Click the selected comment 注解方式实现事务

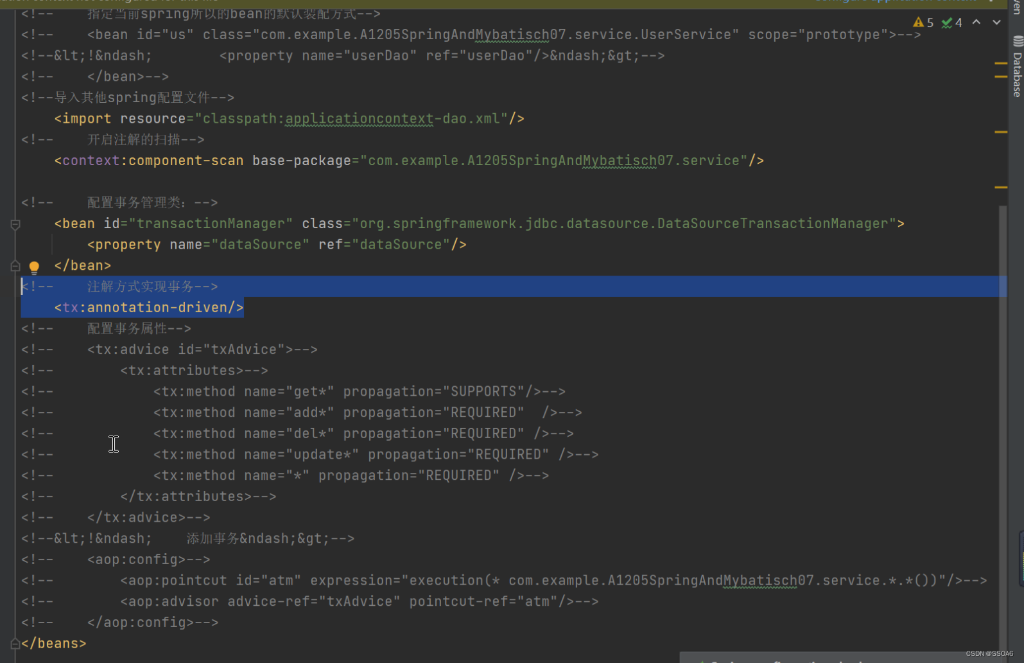[119, 287]
